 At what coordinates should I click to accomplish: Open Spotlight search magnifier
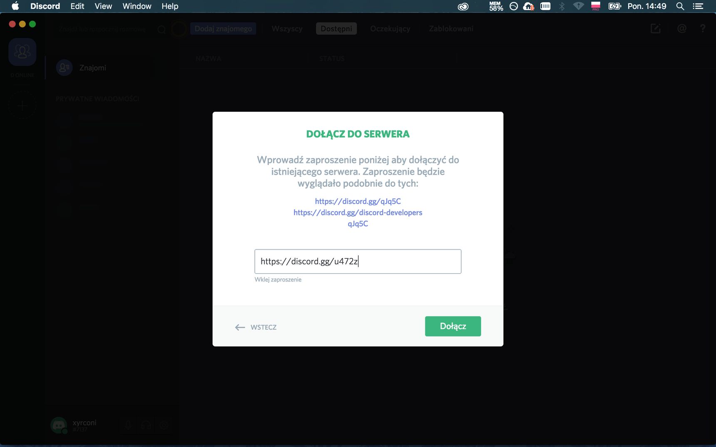click(x=680, y=6)
